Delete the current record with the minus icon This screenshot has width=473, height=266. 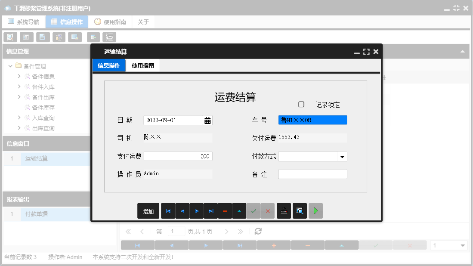(x=225, y=210)
